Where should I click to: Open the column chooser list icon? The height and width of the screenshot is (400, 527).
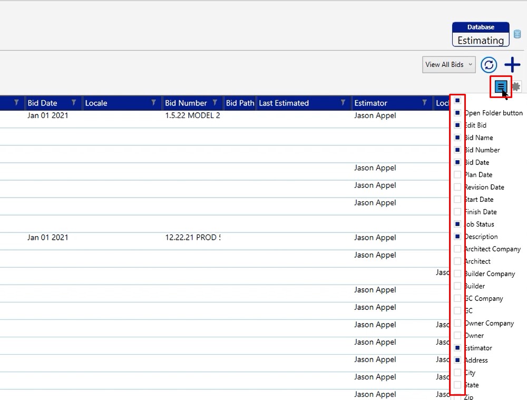click(501, 86)
